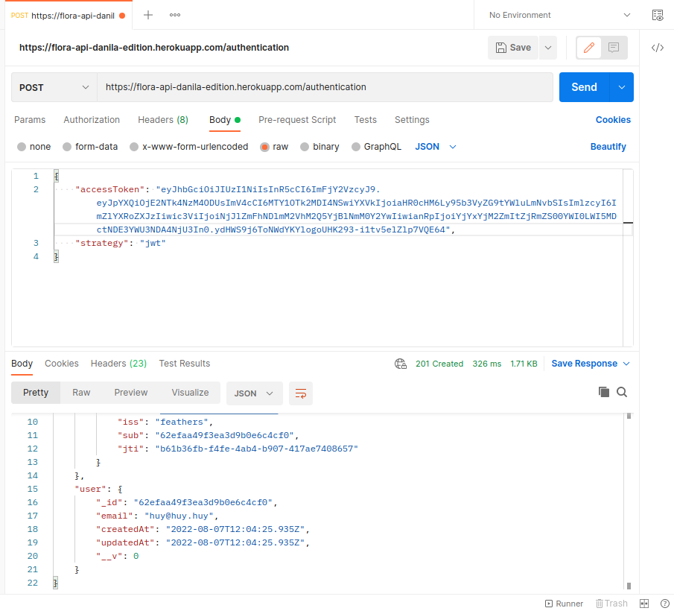674x611 pixels.
Task: Open the code snippet panel icon
Action: (657, 47)
